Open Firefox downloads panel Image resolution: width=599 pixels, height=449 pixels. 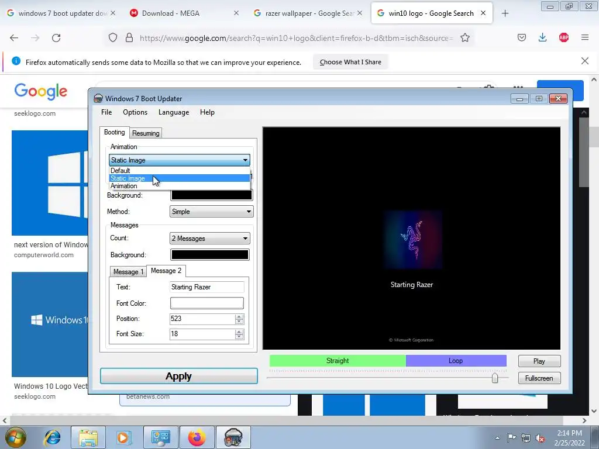tap(542, 37)
